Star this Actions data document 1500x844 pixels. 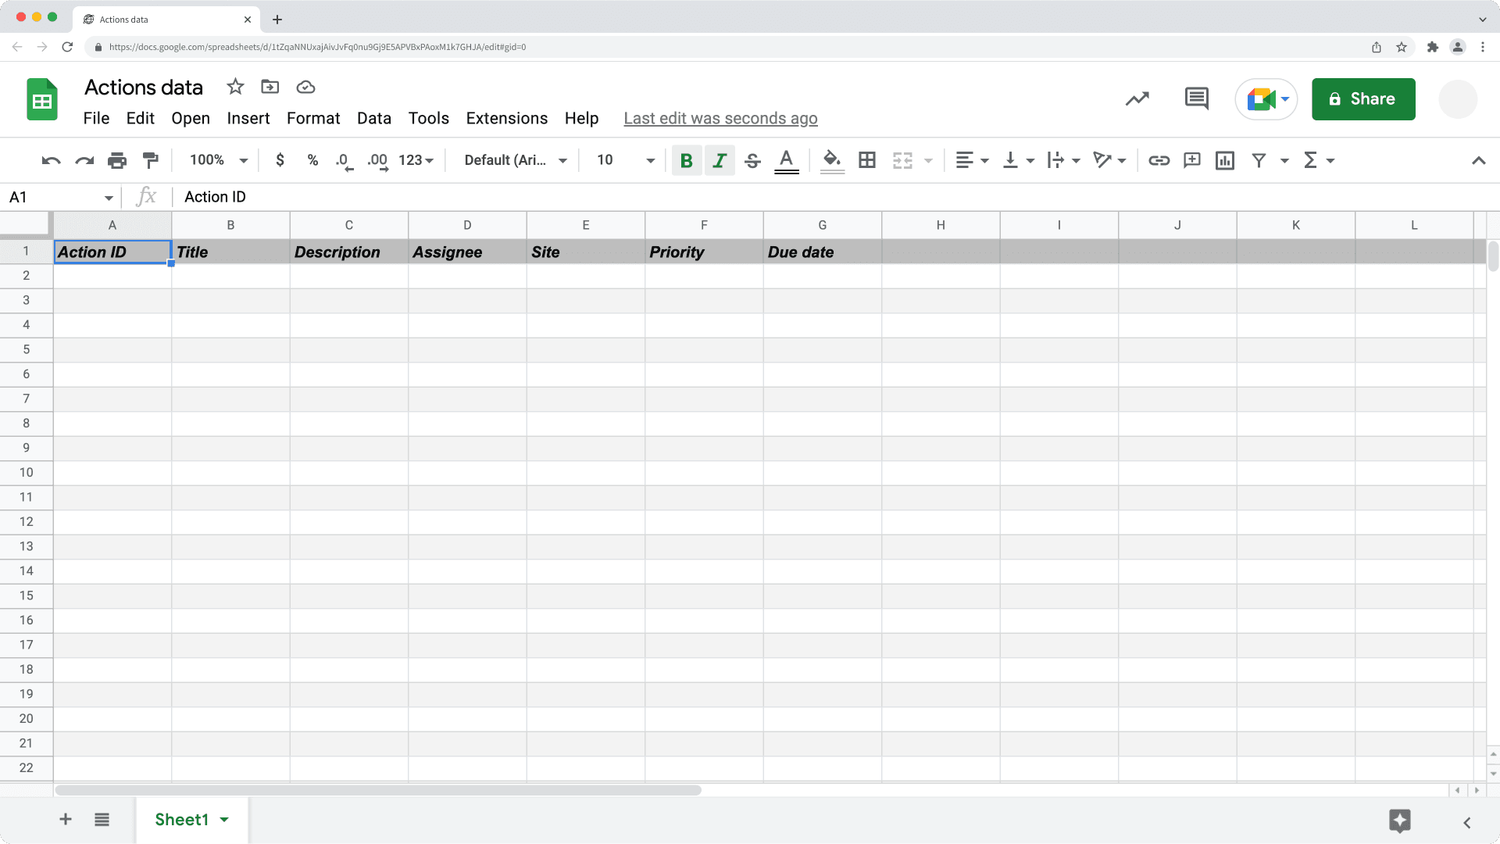[235, 87]
